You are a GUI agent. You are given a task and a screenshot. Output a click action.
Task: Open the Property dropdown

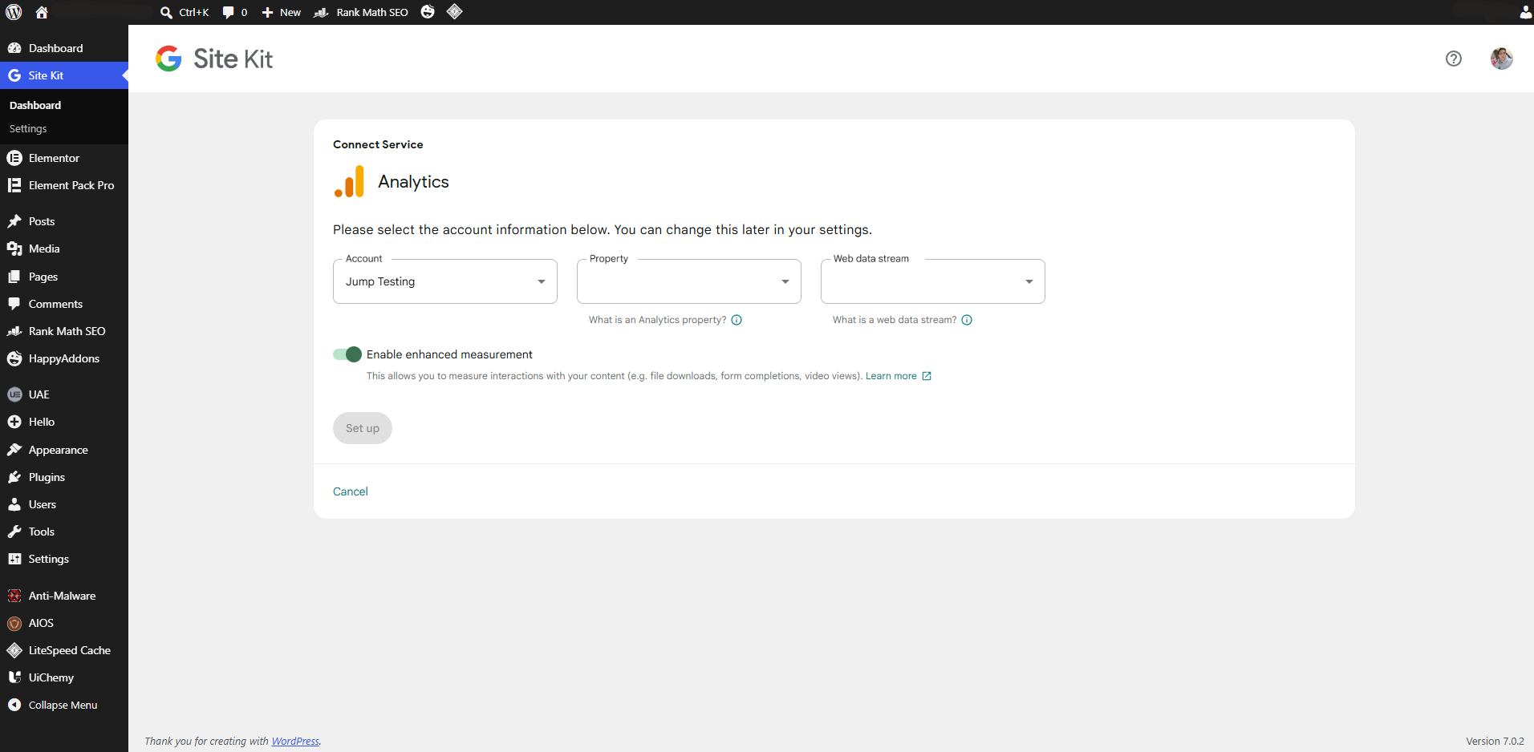pyautogui.click(x=689, y=281)
